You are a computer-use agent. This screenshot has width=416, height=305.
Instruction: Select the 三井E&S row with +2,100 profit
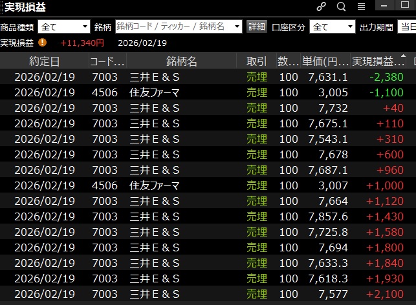207,294
